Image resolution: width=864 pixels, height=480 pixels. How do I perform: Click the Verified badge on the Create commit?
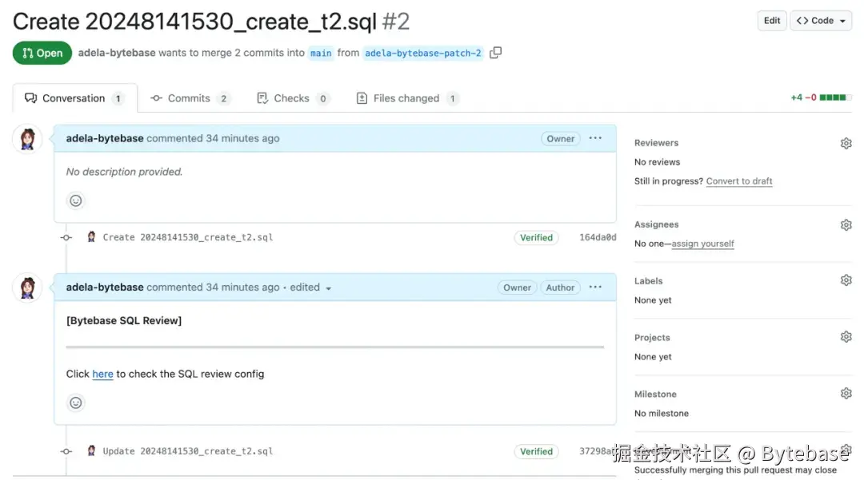click(x=536, y=237)
